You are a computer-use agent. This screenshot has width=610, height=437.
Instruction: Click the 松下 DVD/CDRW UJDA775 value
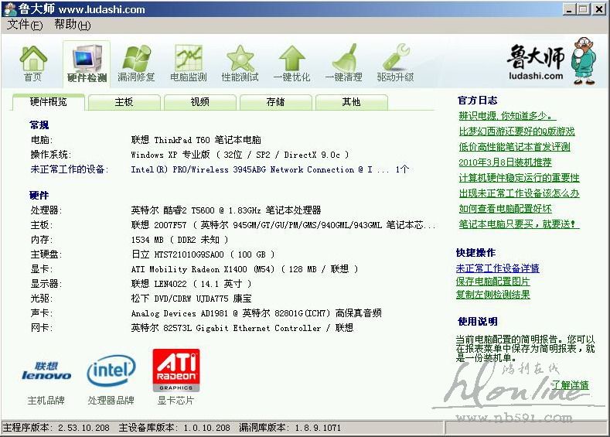pyautogui.click(x=191, y=299)
